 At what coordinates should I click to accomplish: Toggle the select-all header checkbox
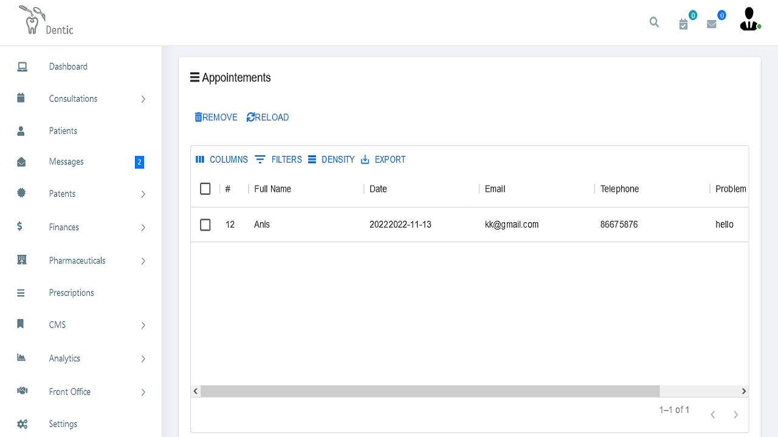(205, 189)
